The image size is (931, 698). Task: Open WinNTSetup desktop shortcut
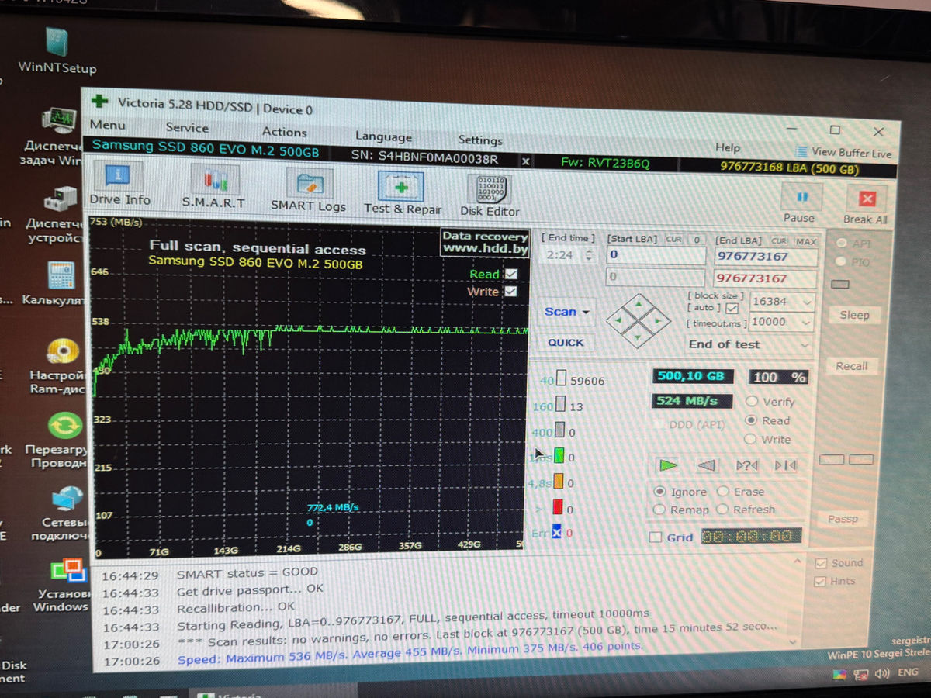tap(57, 50)
